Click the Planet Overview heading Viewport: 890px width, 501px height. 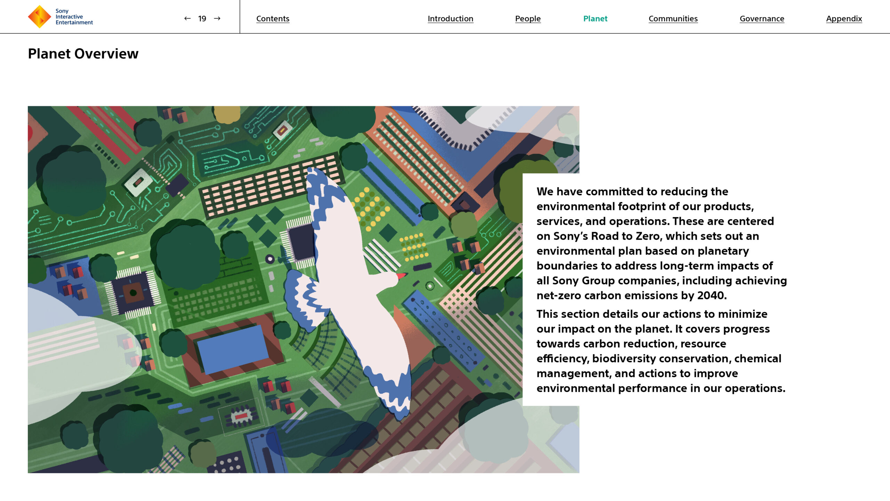(x=83, y=54)
